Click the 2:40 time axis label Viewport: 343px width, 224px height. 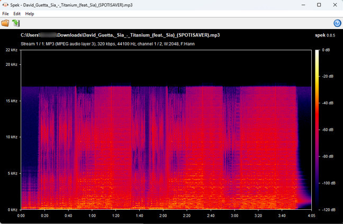pos(211,216)
